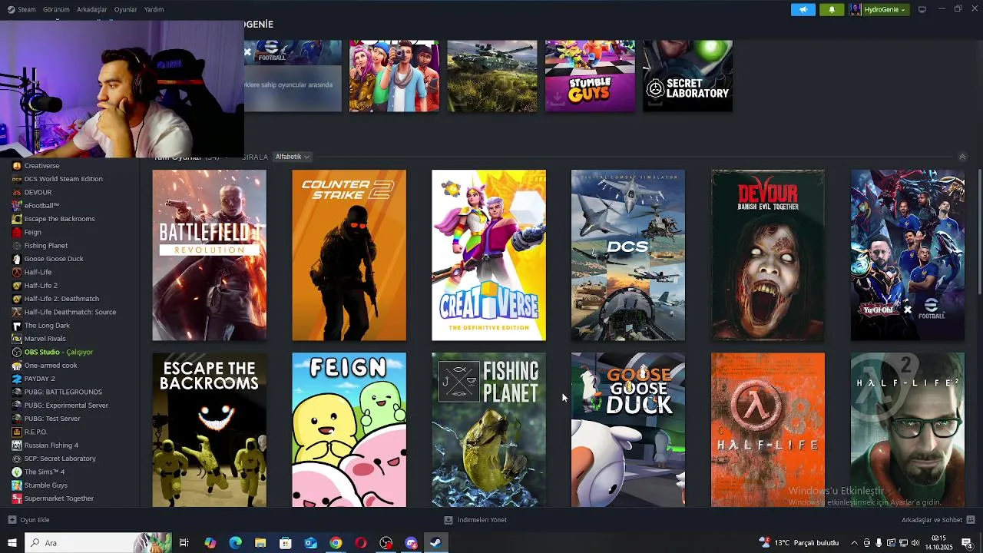Image resolution: width=983 pixels, height=553 pixels.
Task: Open Battlefield 1 Revolution cover tile
Action: pyautogui.click(x=210, y=255)
